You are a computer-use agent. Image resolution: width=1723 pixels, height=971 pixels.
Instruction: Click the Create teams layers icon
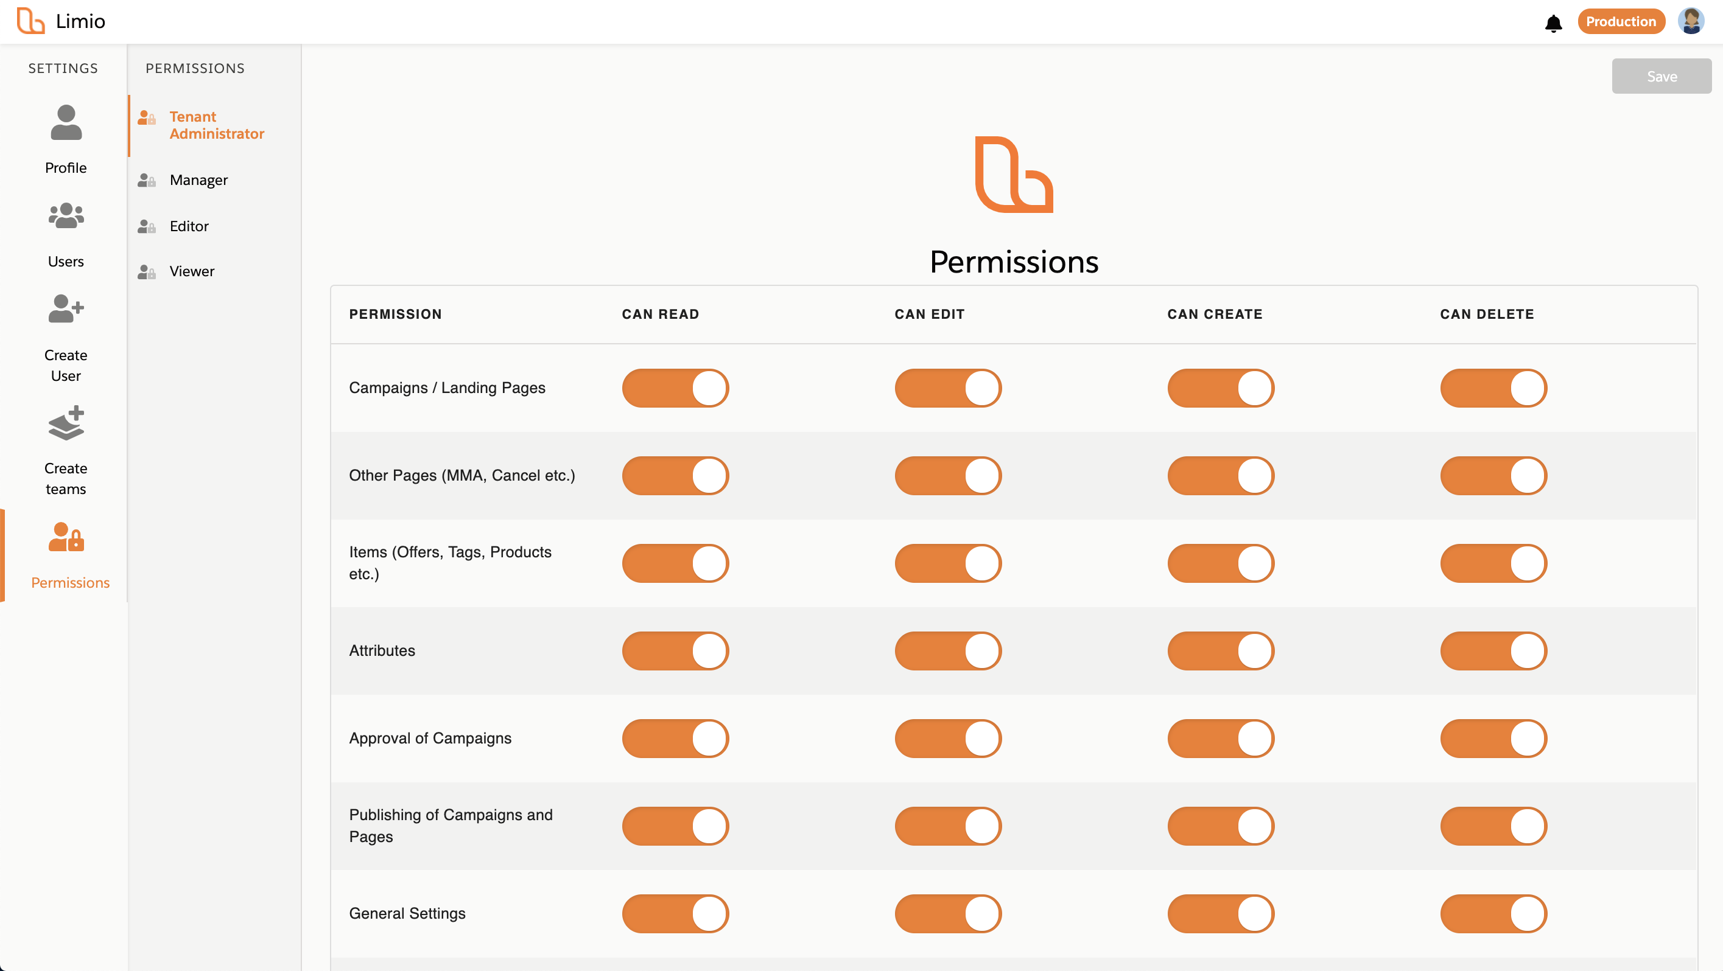pos(66,422)
